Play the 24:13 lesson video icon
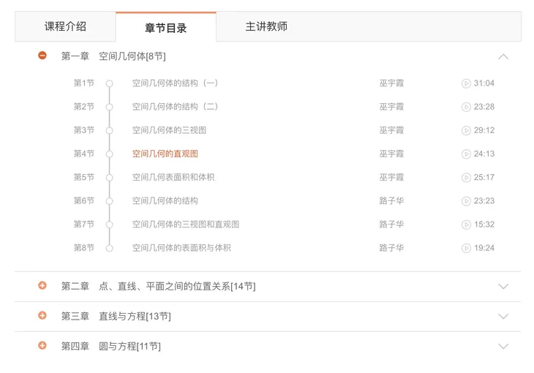The width and height of the screenshot is (534, 373). [x=466, y=154]
